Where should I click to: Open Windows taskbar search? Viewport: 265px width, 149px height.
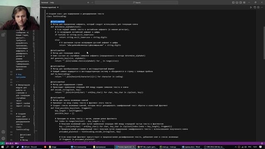[7, 147]
